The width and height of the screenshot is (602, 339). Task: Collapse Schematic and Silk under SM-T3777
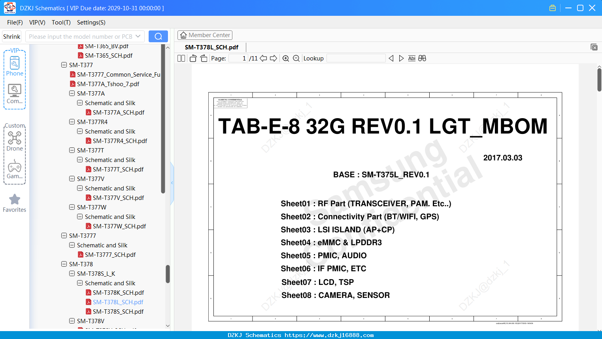click(72, 245)
